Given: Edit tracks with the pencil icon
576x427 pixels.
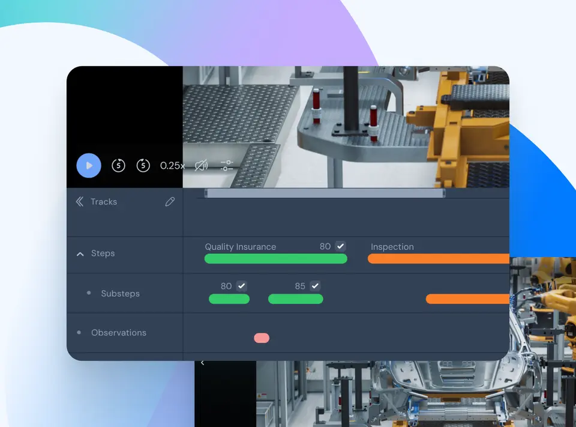Looking at the screenshot, I should (170, 202).
